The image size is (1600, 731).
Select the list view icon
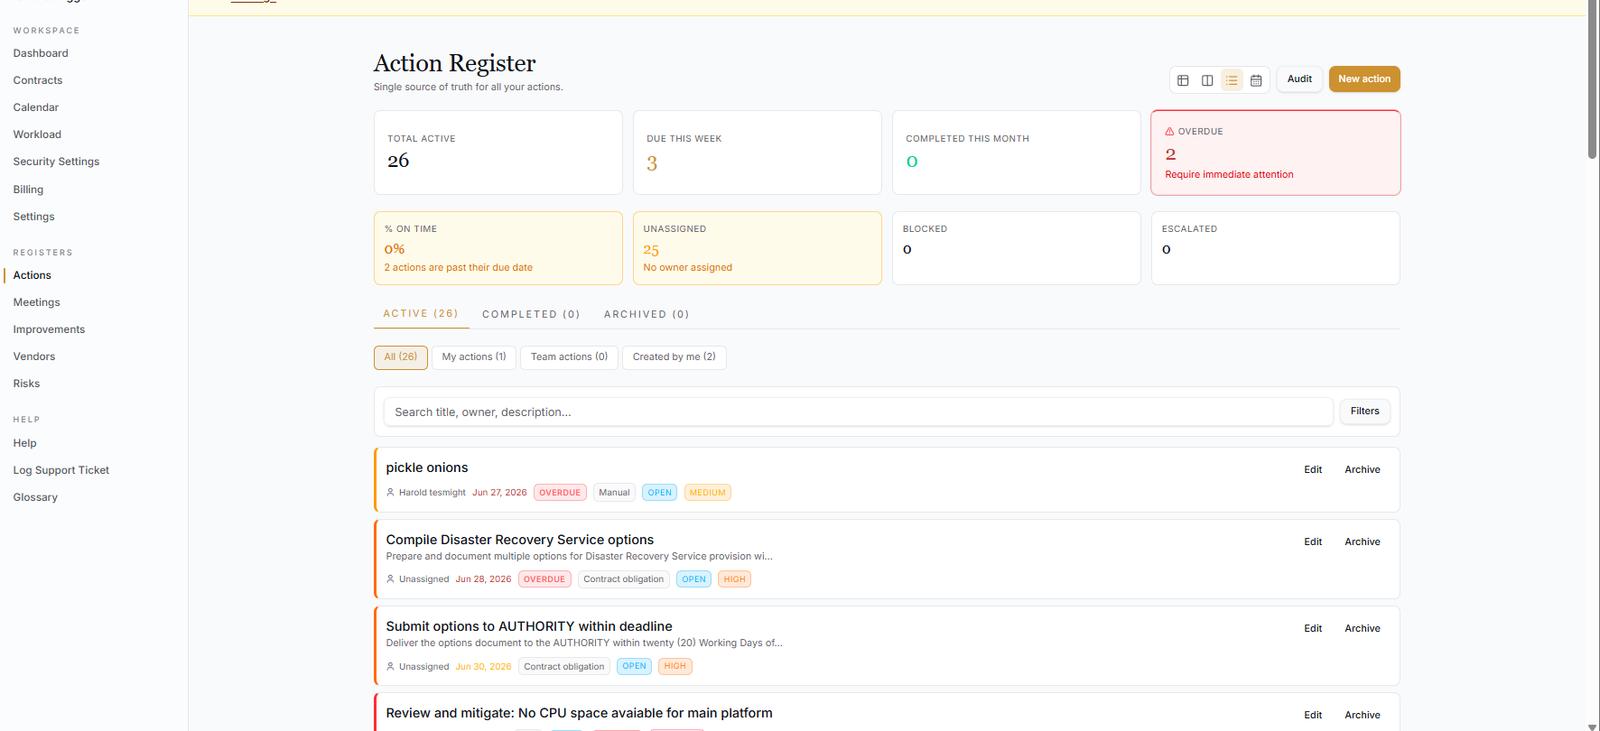pyautogui.click(x=1232, y=80)
